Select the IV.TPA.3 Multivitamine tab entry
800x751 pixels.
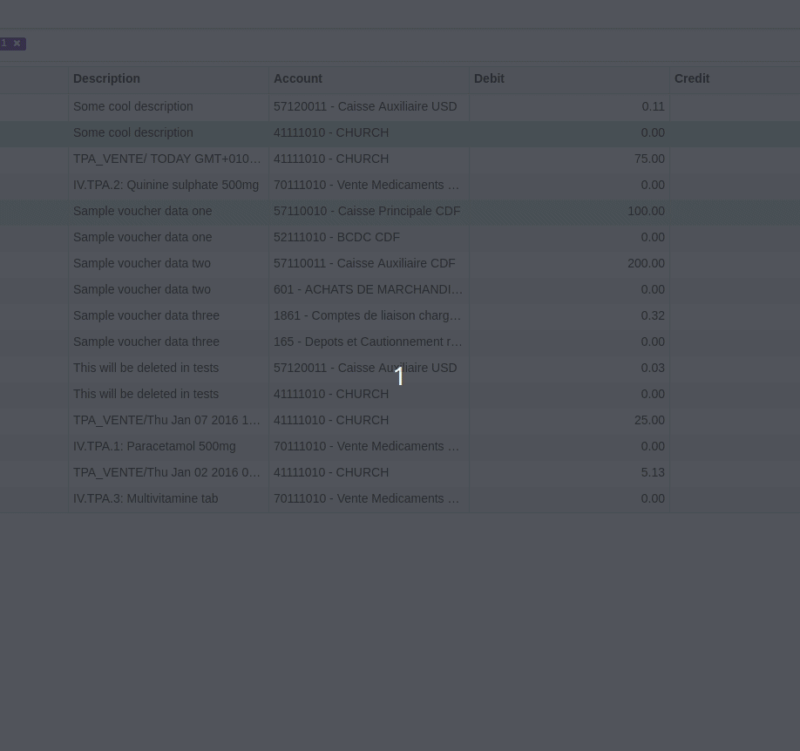point(146,498)
